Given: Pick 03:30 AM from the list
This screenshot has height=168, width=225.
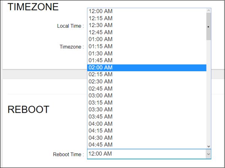Looking at the screenshot, I should pos(147,109).
